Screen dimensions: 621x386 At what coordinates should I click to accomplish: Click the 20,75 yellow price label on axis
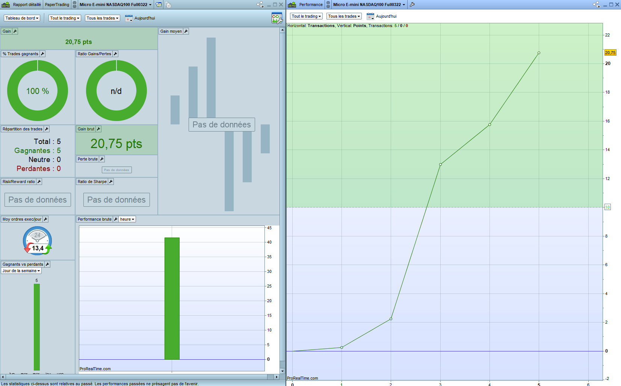610,53
